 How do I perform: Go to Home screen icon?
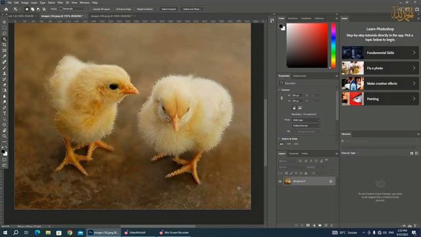tap(6, 9)
